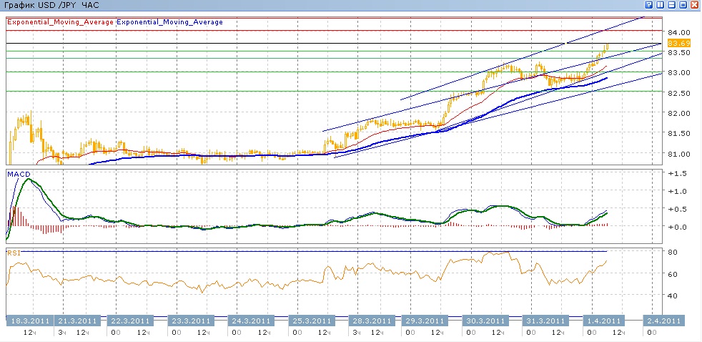Screen dimensions: 702x342
Task: Select the 25.3.2011 date marker
Action: click(x=311, y=321)
